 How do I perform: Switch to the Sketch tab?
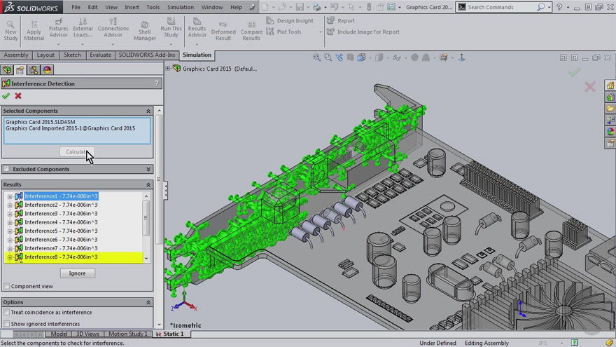point(72,55)
